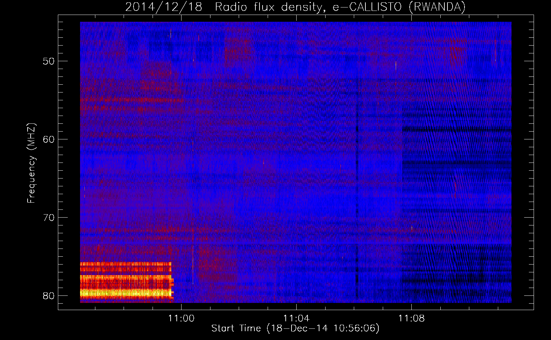This screenshot has height=340, width=551.
Task: Click the bright yellow band near 80 MHz
Action: pos(126,293)
